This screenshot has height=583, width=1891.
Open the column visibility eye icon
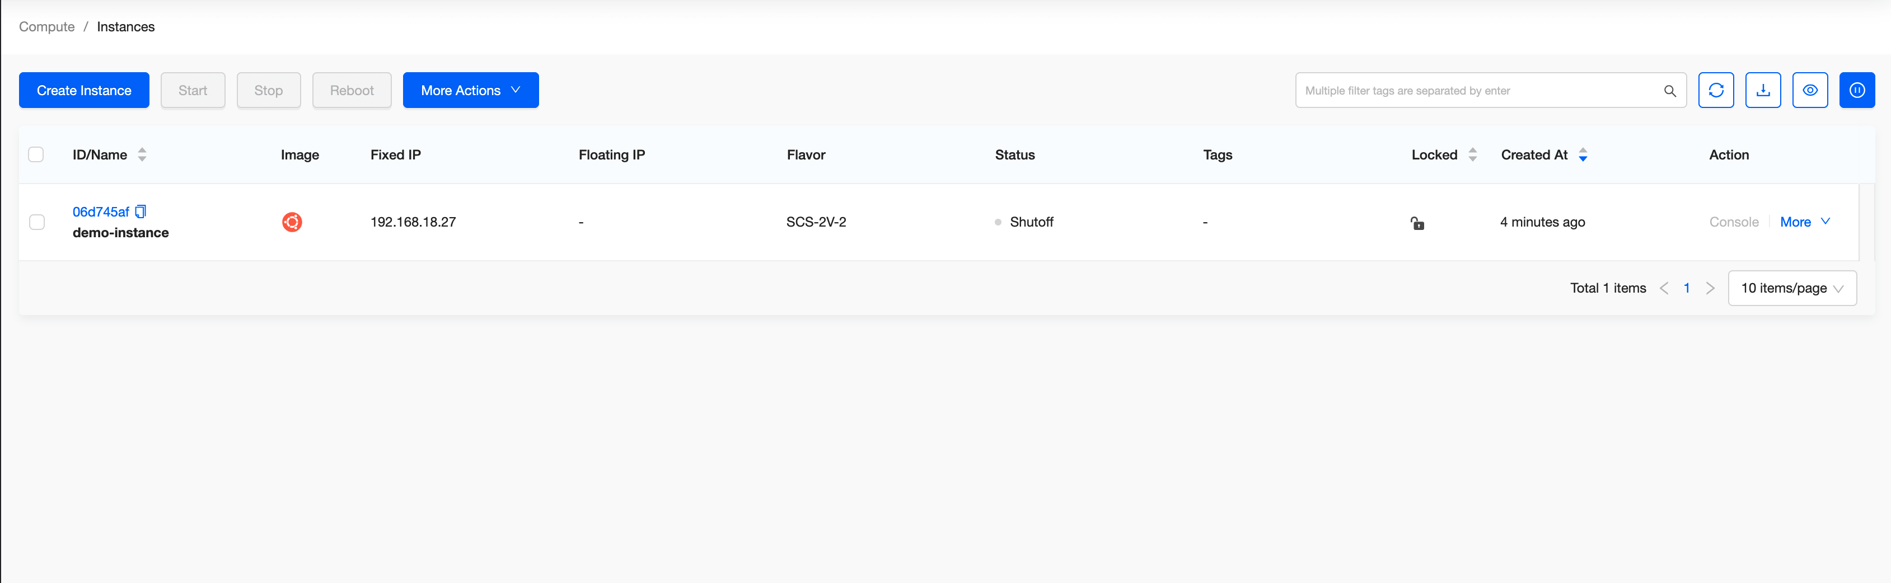pos(1809,90)
